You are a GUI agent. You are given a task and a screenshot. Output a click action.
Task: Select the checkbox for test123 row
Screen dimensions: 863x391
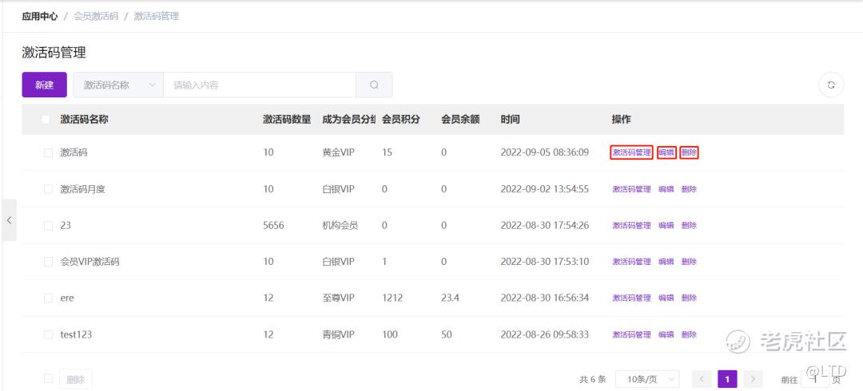[48, 334]
